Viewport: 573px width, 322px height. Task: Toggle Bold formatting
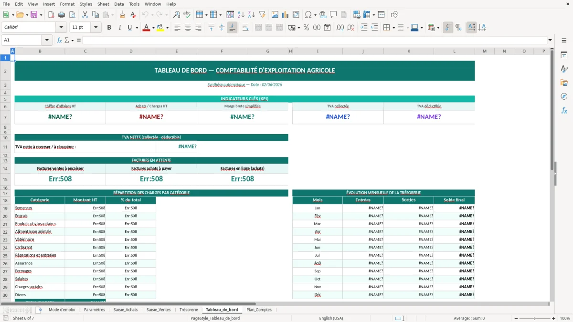109,28
